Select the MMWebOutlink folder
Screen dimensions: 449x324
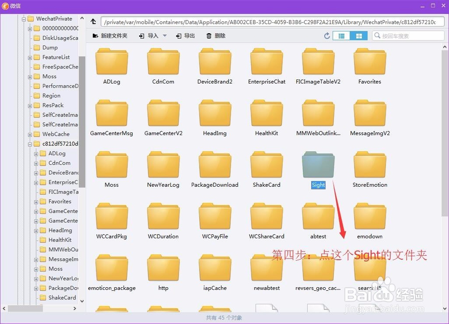click(318, 118)
